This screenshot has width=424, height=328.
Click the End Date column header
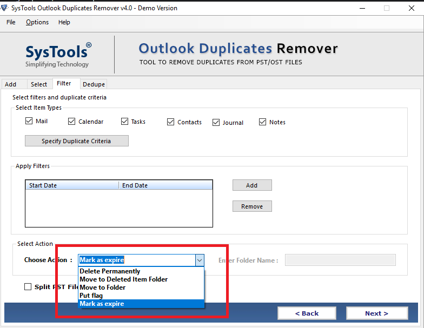pos(165,185)
